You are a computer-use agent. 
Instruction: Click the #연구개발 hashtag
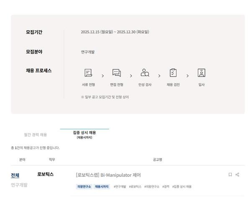pyautogui.click(x=120, y=187)
